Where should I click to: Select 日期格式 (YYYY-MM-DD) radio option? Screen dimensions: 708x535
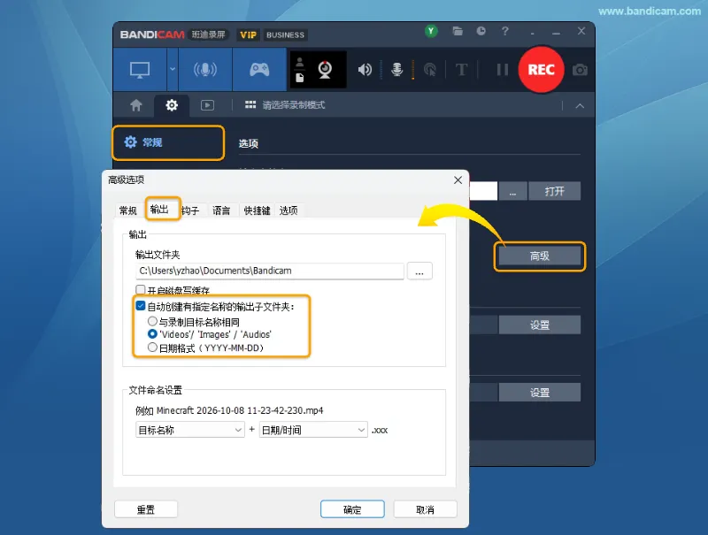tap(152, 348)
